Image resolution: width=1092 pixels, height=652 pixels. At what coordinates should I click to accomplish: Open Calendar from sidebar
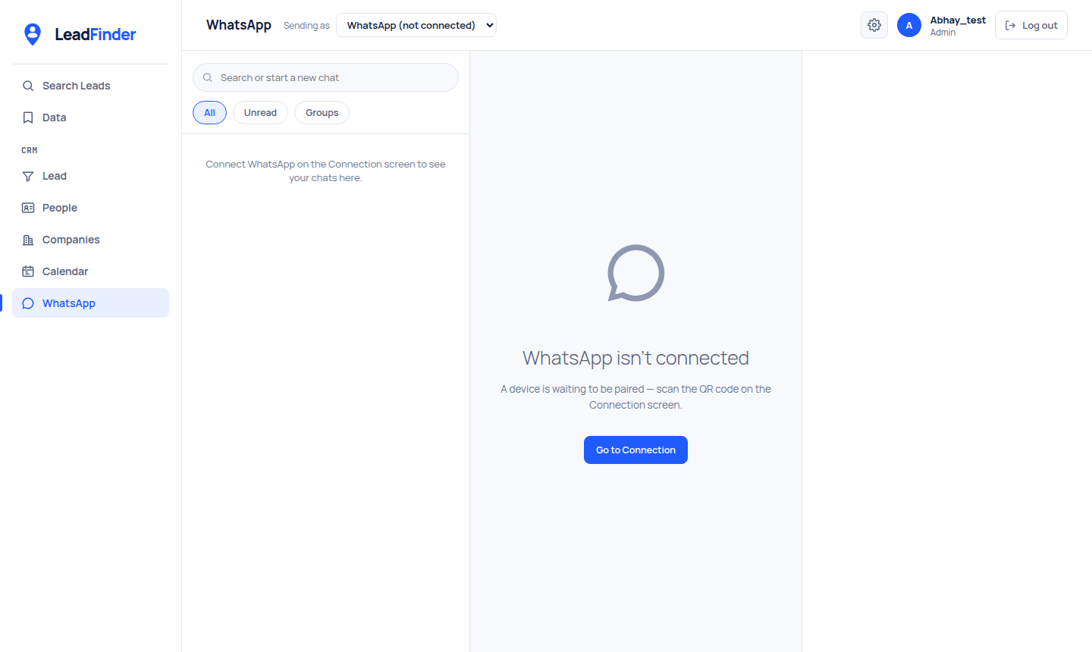click(90, 271)
